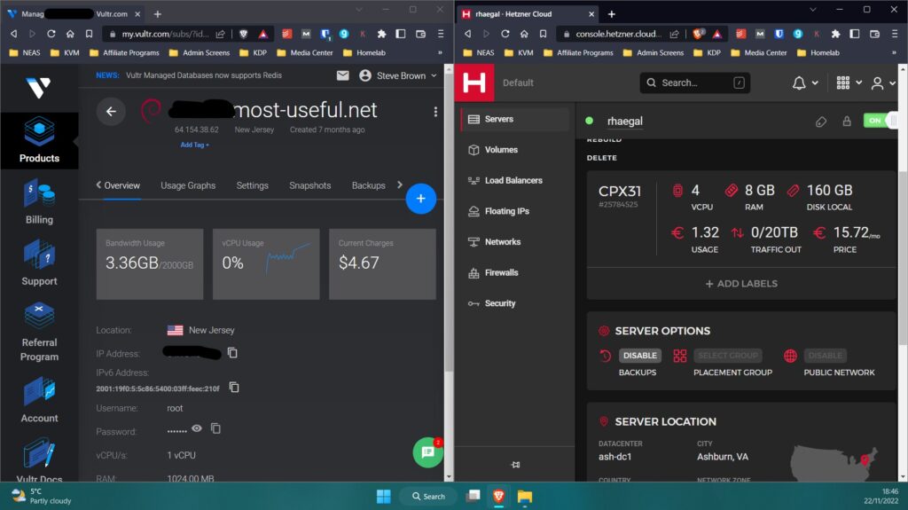
Task: Open a new tab in Hetzner browser window
Action: (611, 14)
